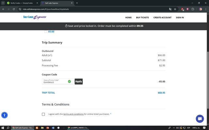Screen dimensions: 209x130
Task: Show hidden system tray icons
Action: tap(174, 128)
